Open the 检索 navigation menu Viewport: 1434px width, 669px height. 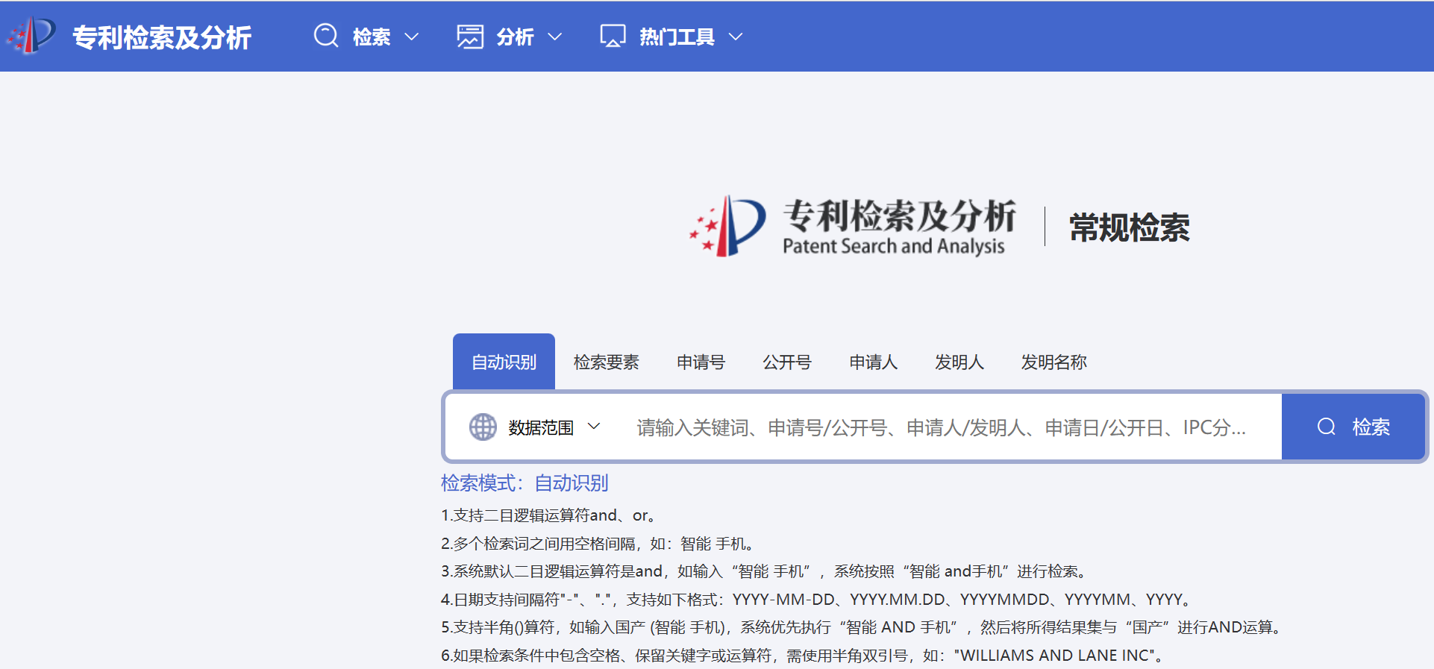366,36
